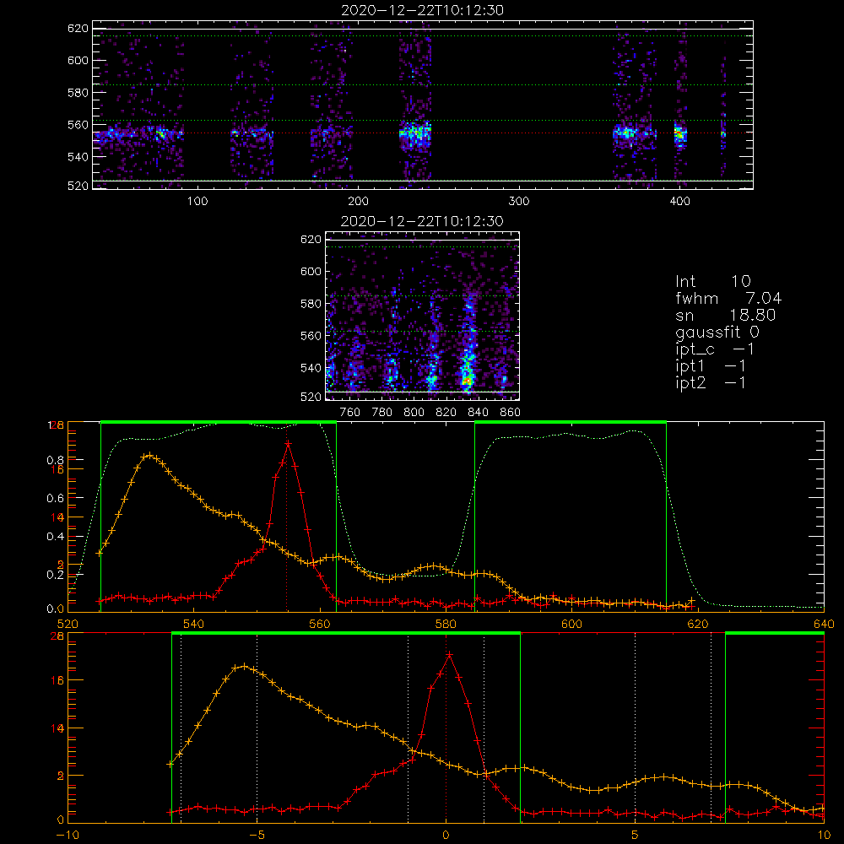
Task: Click x-axis label 860 on middle image
Action: [x=510, y=413]
